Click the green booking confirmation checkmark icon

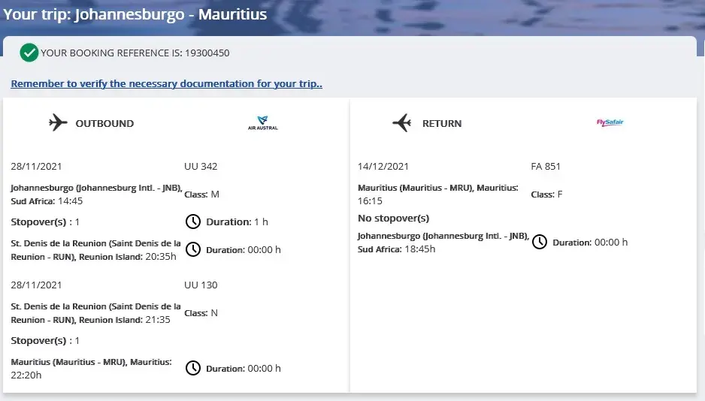point(29,53)
